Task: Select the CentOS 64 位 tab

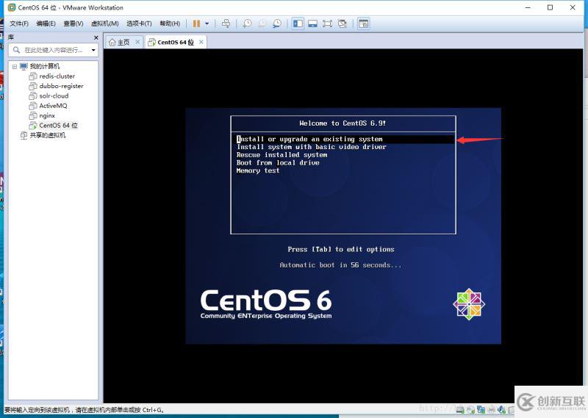Action: (x=175, y=42)
